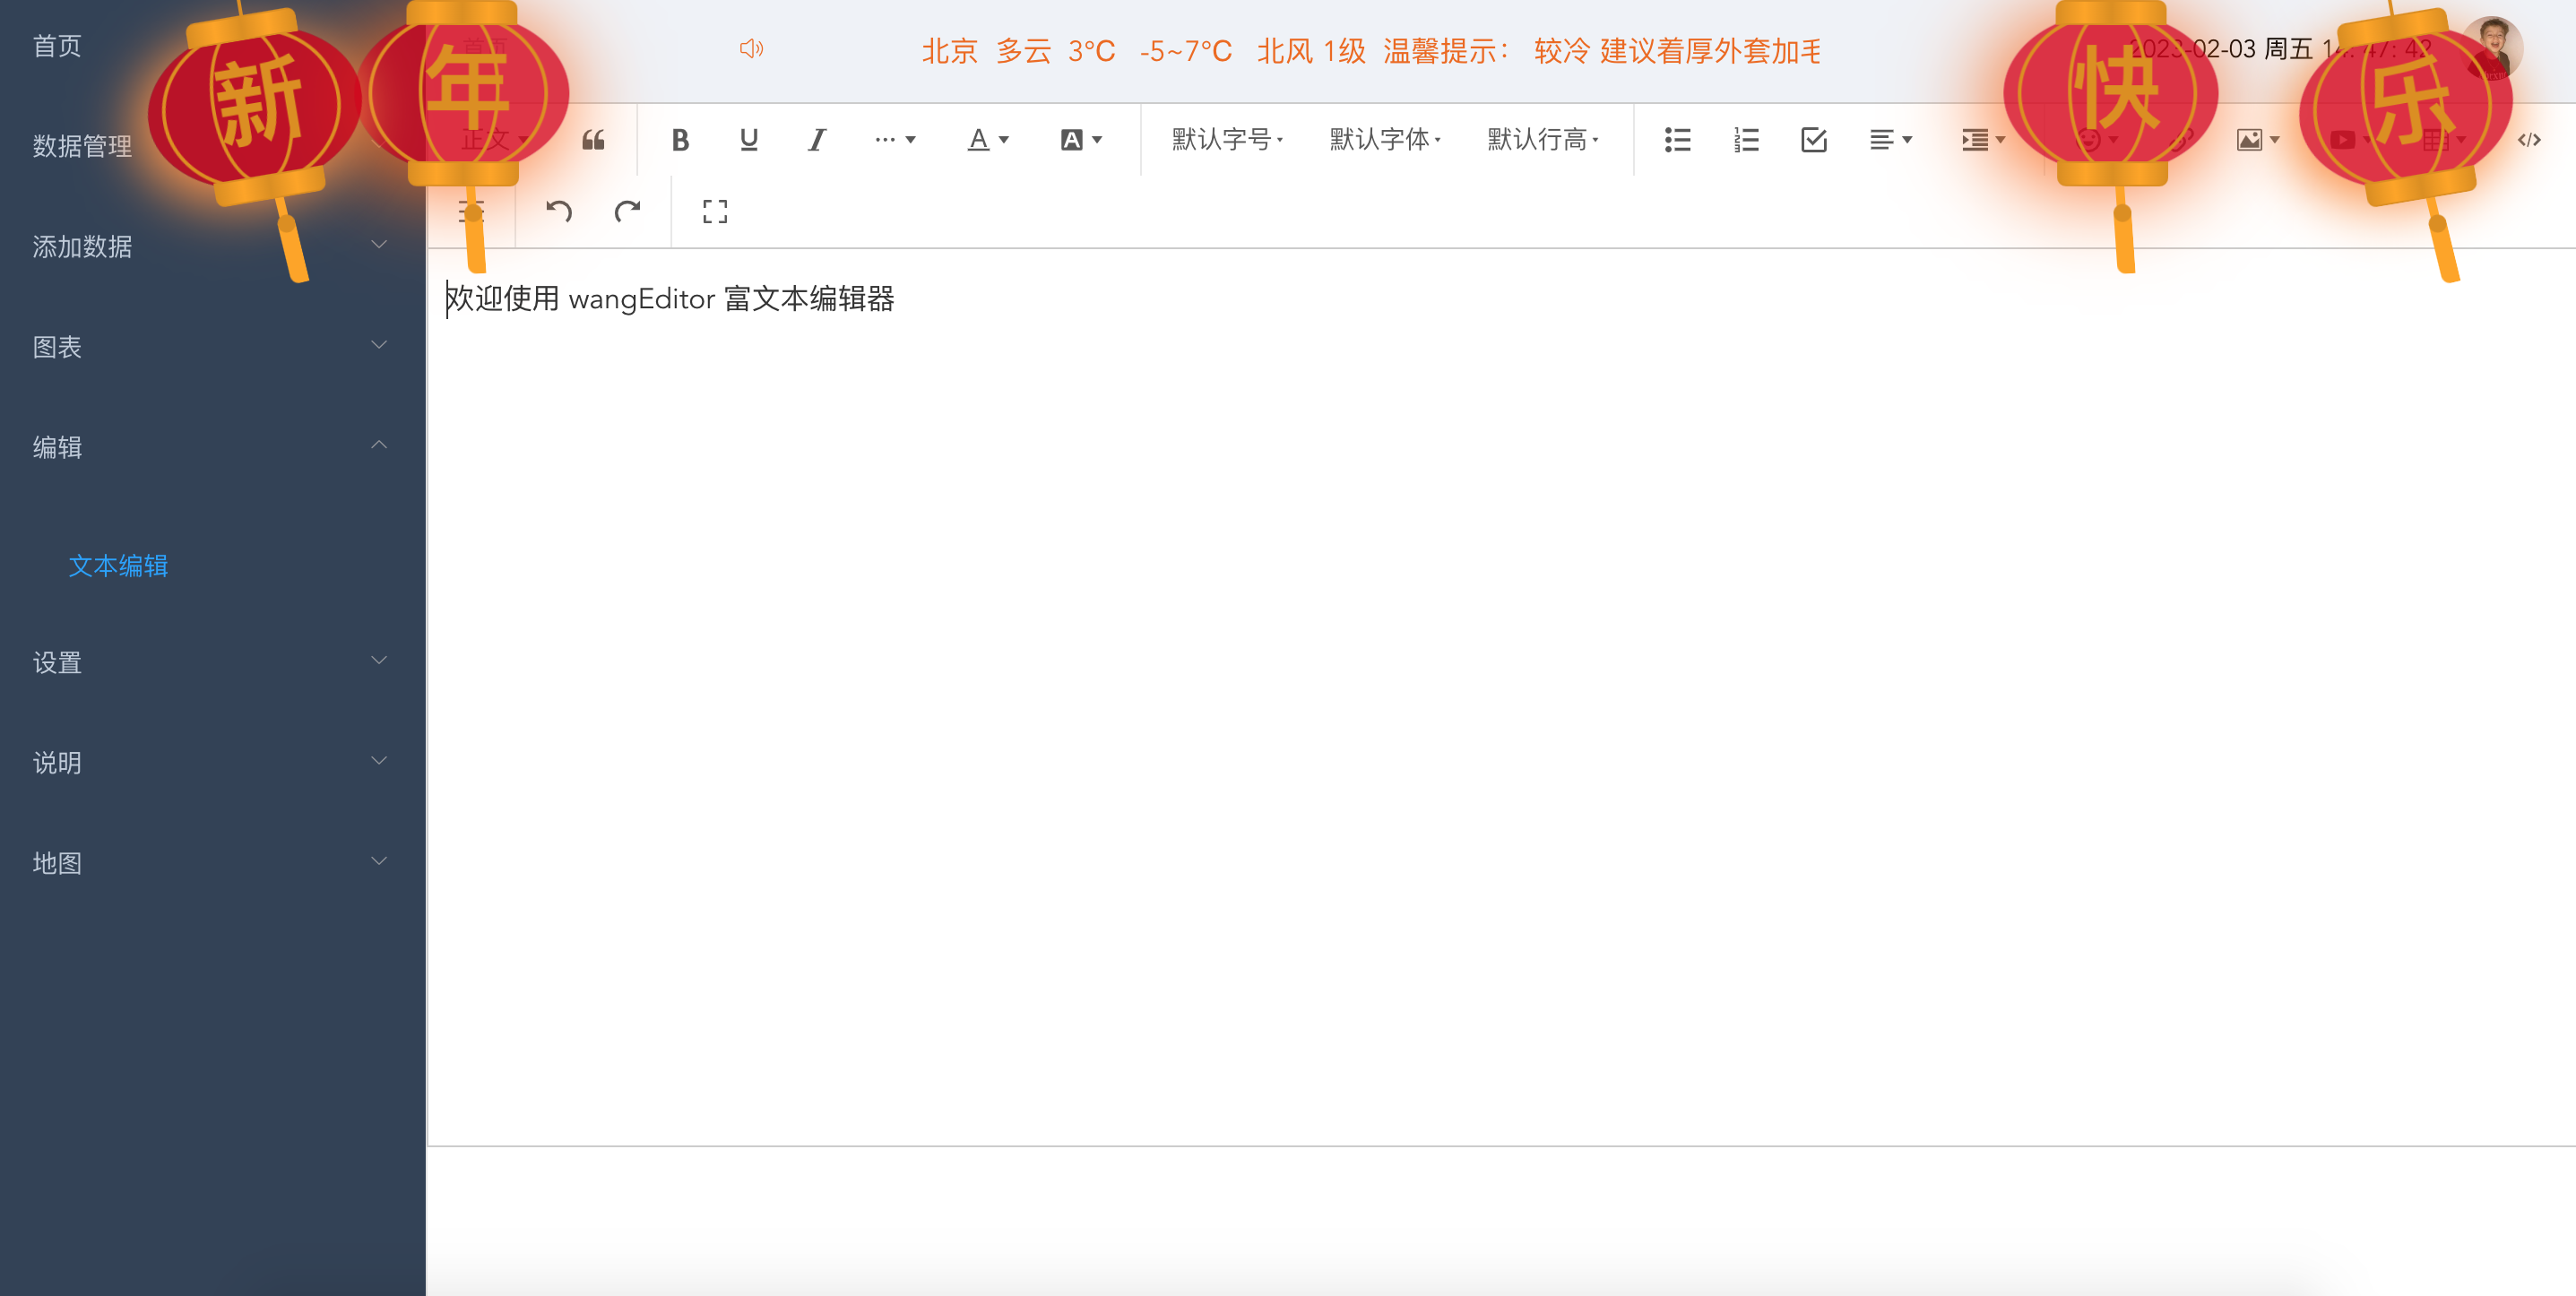Open the insert image dropdown
Image resolution: width=2576 pixels, height=1296 pixels.
point(2258,140)
